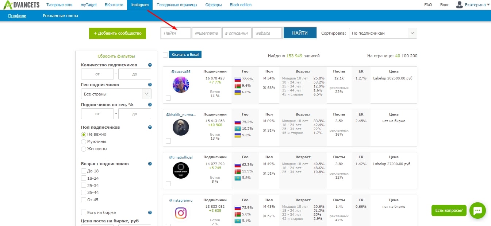Switch to Рекламные посты subtab
The width and height of the screenshot is (491, 226).
pyautogui.click(x=60, y=16)
